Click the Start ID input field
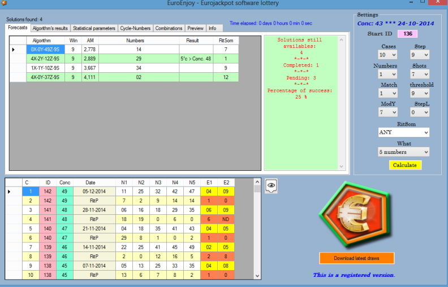Viewport: 448px width, 287px height. pos(407,34)
